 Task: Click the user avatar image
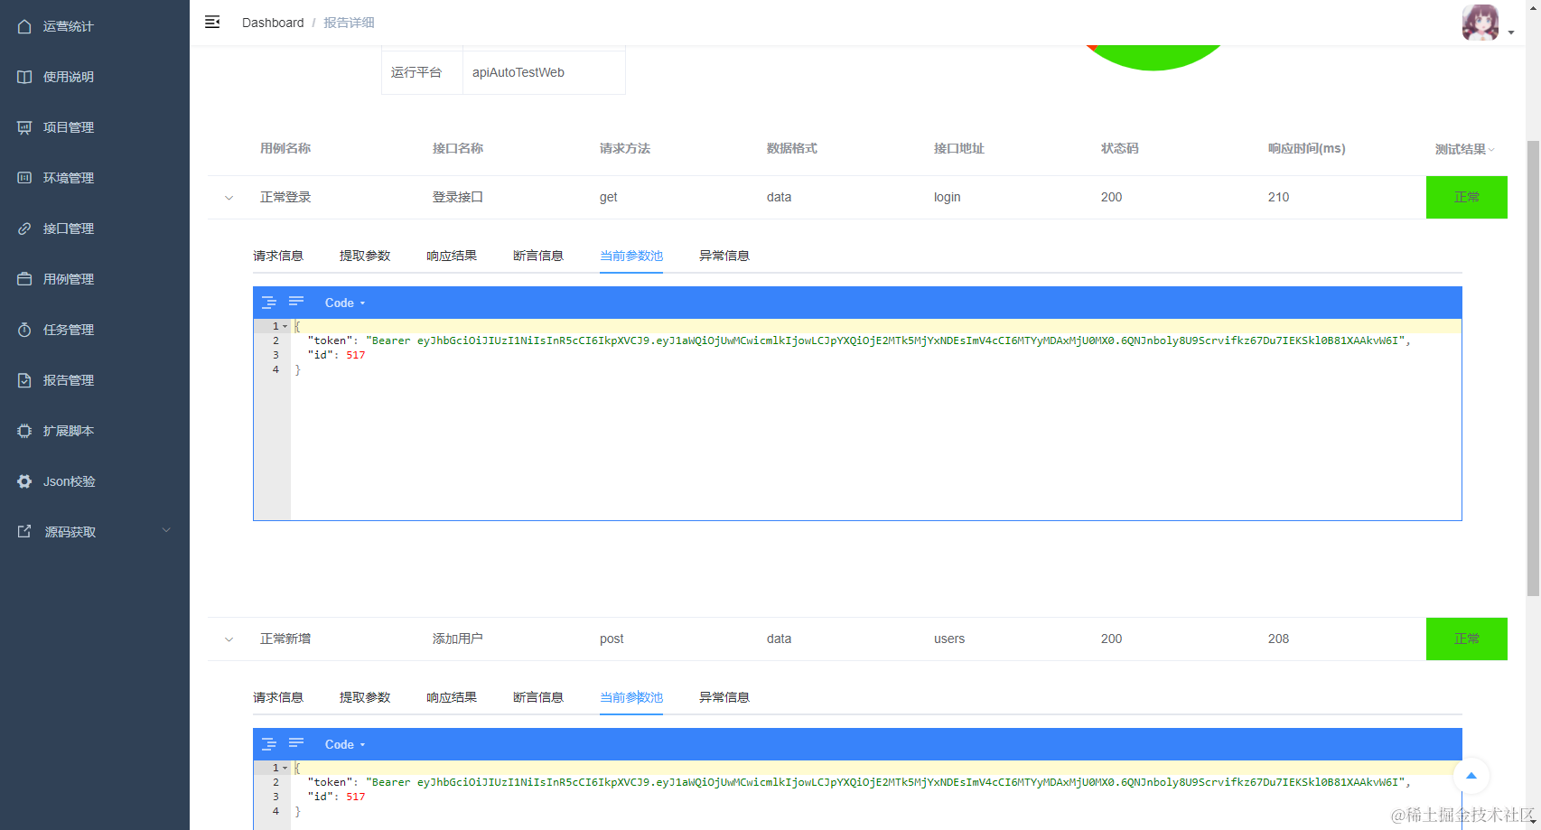tap(1480, 23)
